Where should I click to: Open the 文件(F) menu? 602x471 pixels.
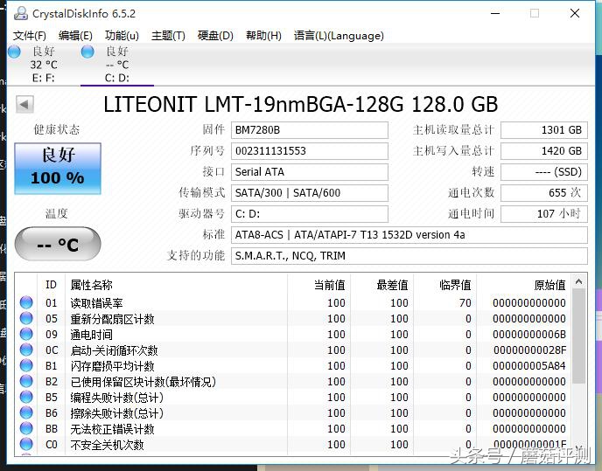pyautogui.click(x=29, y=36)
